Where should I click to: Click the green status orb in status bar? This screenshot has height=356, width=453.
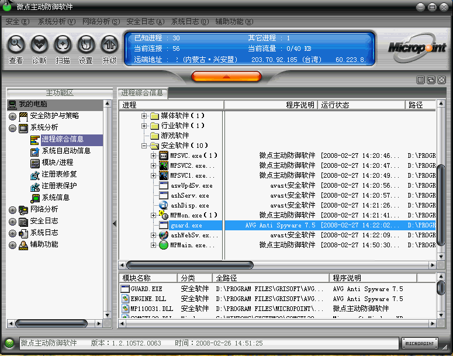pos(9,343)
